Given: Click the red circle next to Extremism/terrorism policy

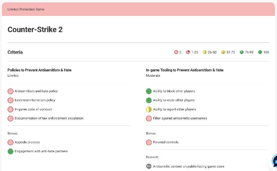Looking at the screenshot, I should click(x=10, y=100).
